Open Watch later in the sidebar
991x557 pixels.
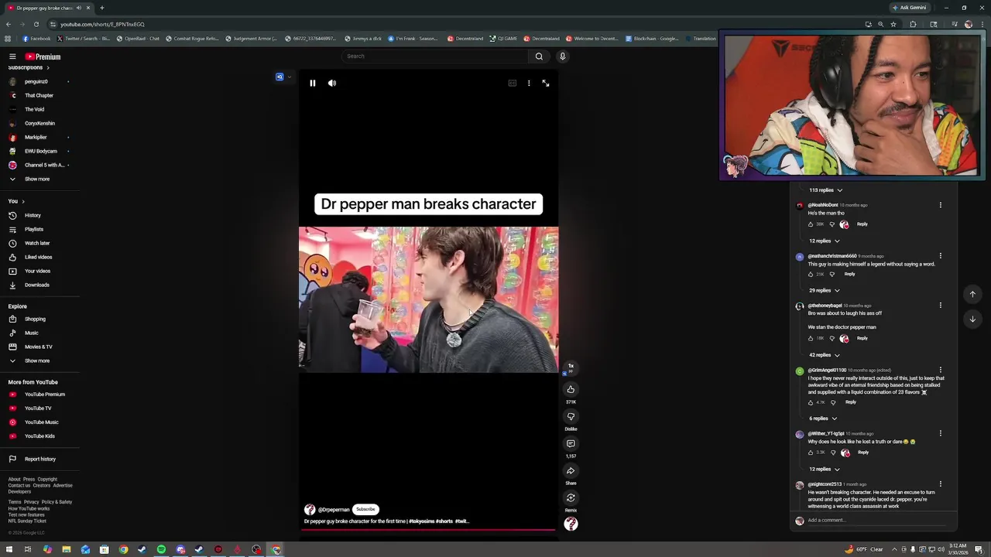(x=39, y=243)
